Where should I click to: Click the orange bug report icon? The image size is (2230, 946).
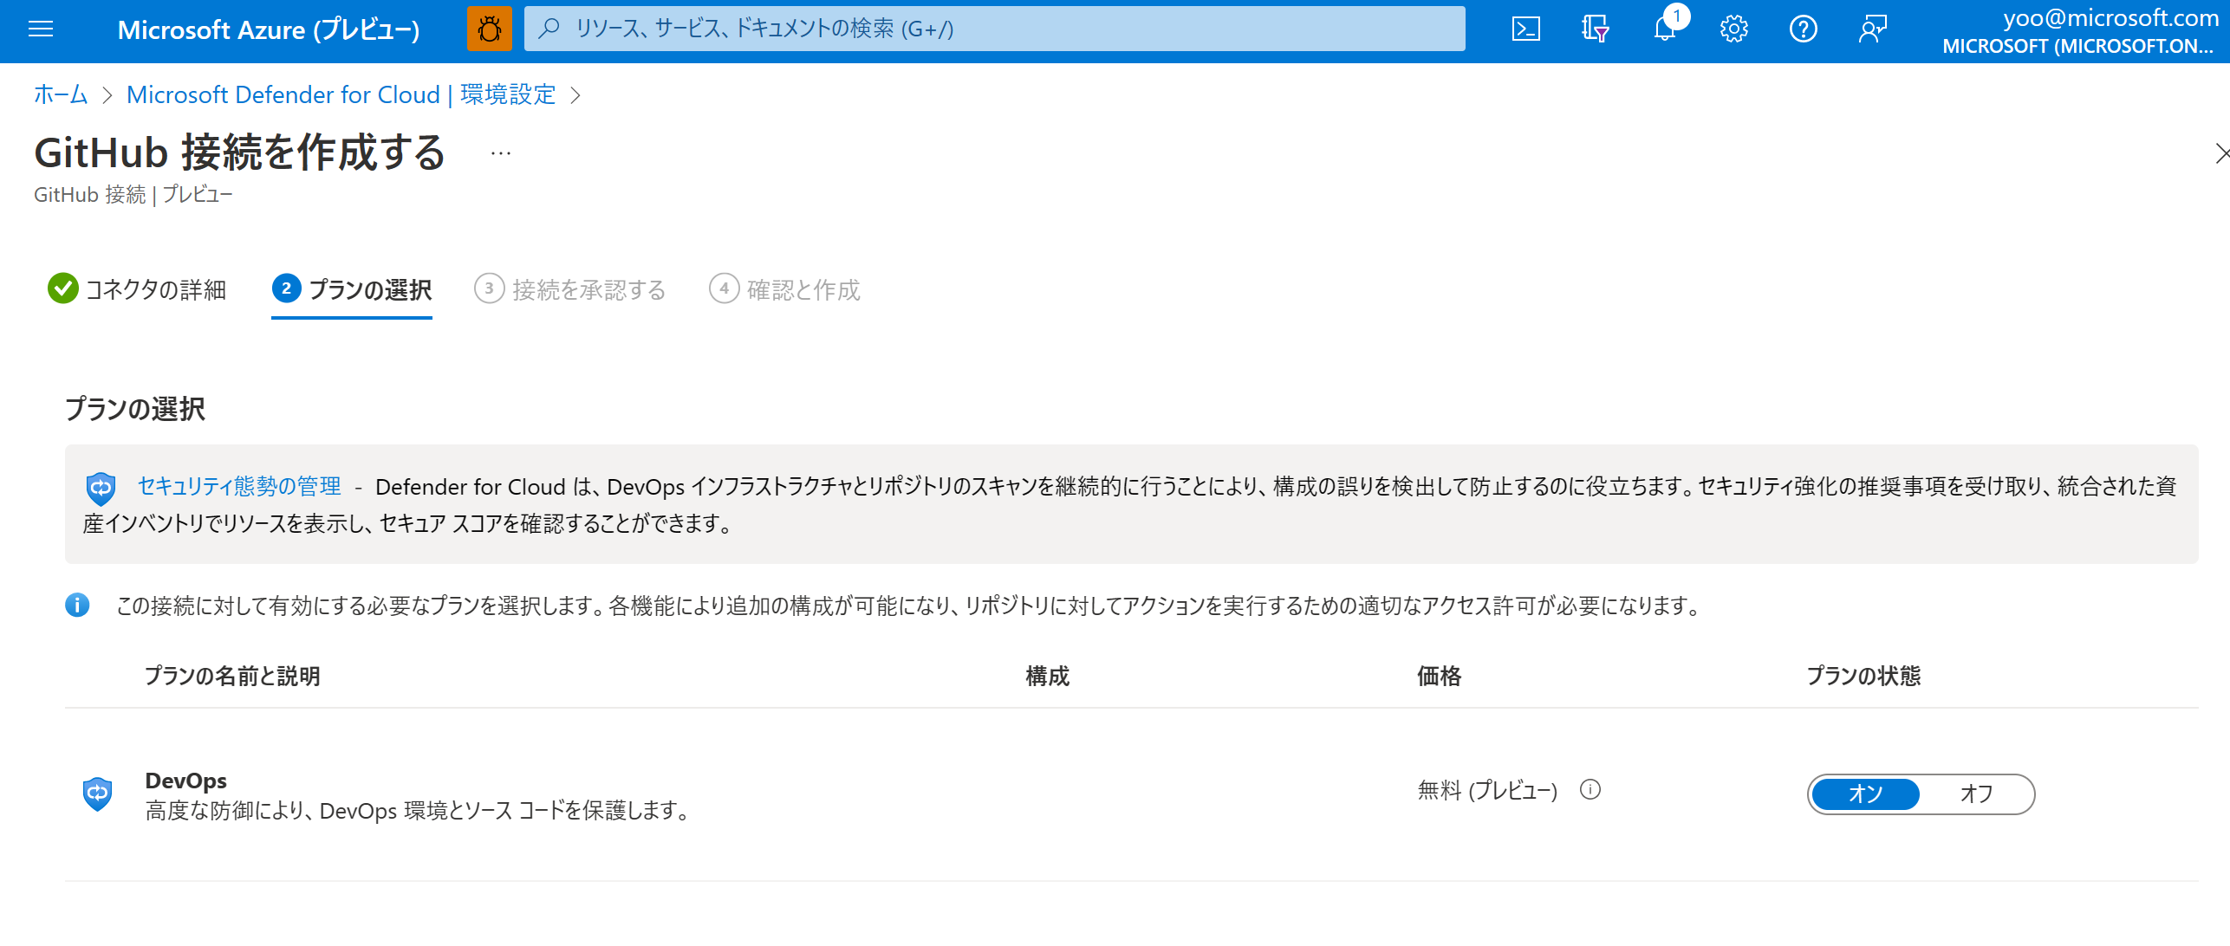coord(491,29)
